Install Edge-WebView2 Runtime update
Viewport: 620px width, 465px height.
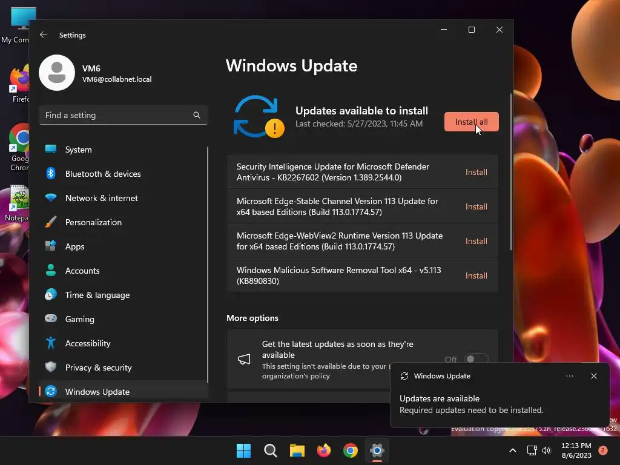pos(476,241)
